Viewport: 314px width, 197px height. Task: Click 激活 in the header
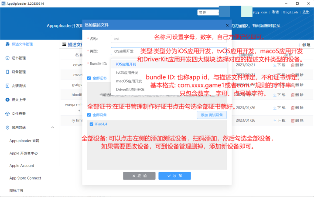click(x=275, y=12)
